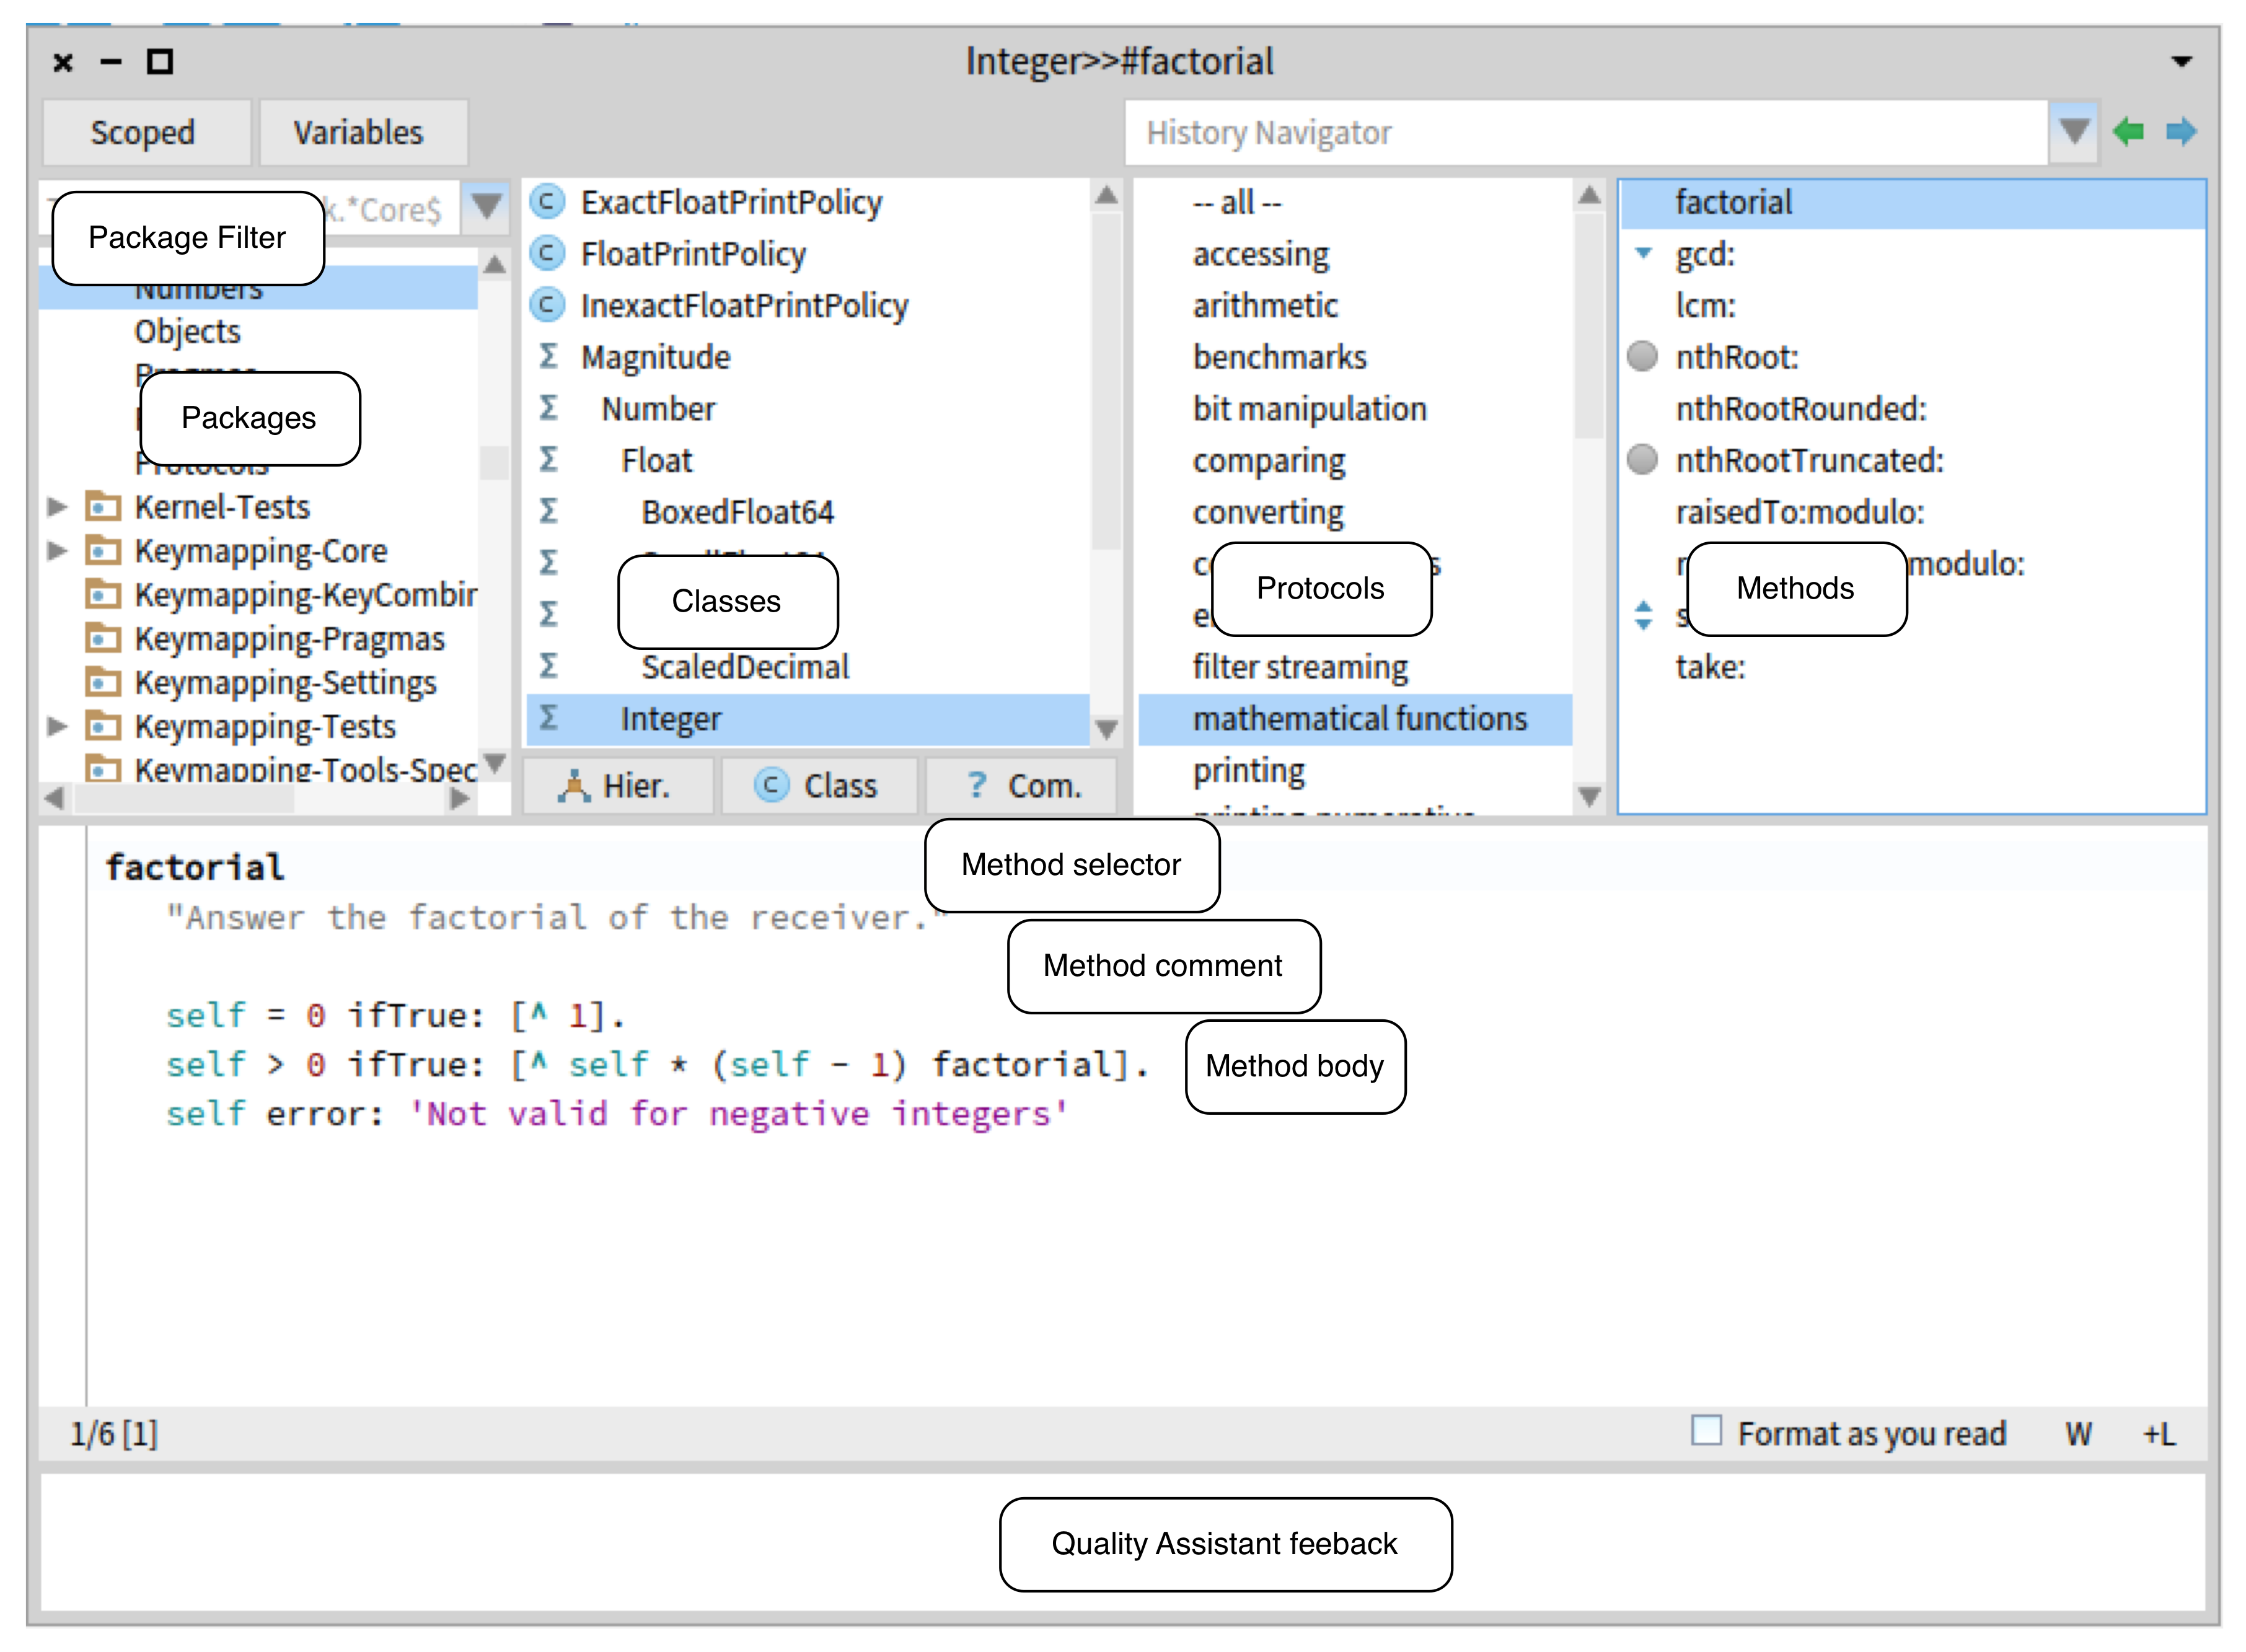This screenshot has width=2246, height=1652.
Task: Select the Objects package tag
Action: pyautogui.click(x=188, y=331)
